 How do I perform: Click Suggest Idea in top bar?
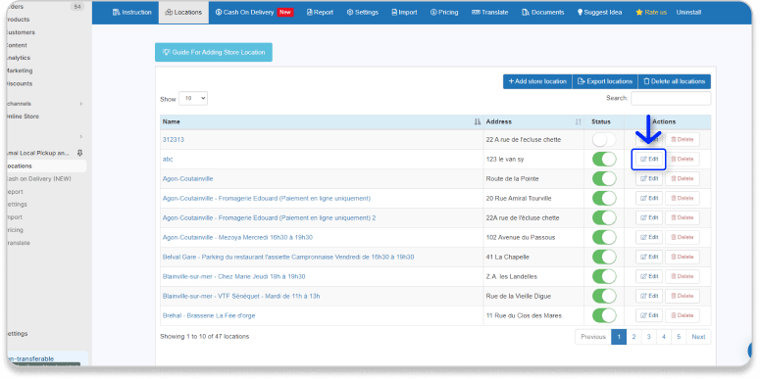point(599,12)
